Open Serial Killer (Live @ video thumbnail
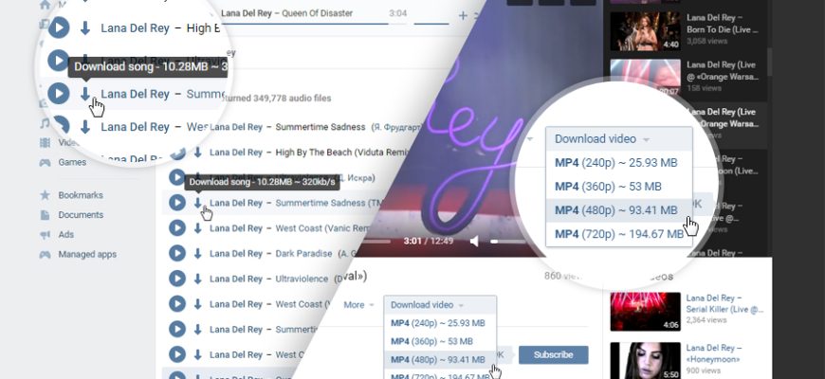Image resolution: width=825 pixels, height=379 pixels. coord(645,312)
